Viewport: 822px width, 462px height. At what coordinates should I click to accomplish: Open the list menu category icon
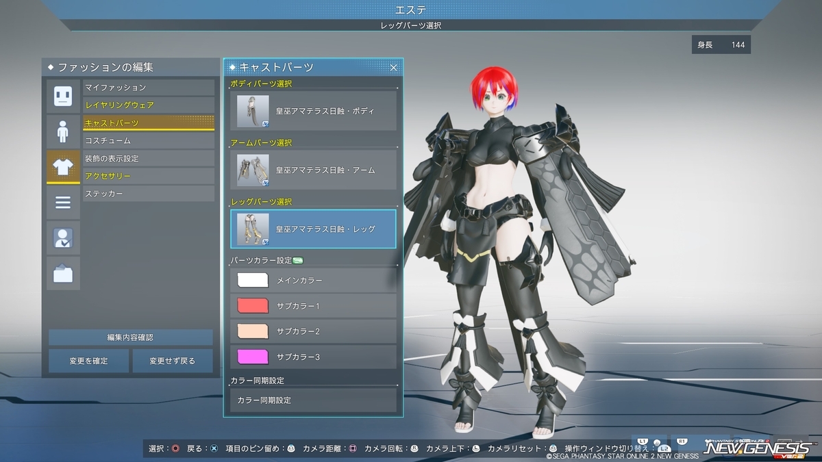[x=63, y=203]
